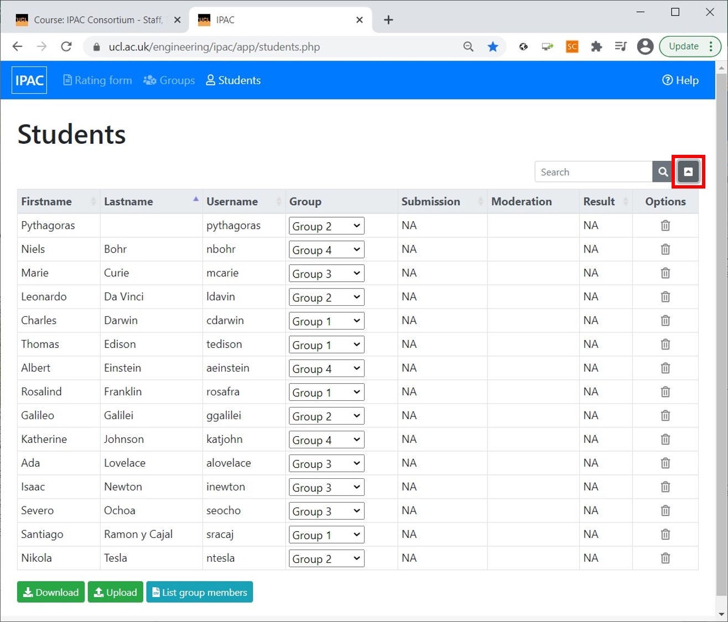Sort table by Firstname column

pos(59,202)
